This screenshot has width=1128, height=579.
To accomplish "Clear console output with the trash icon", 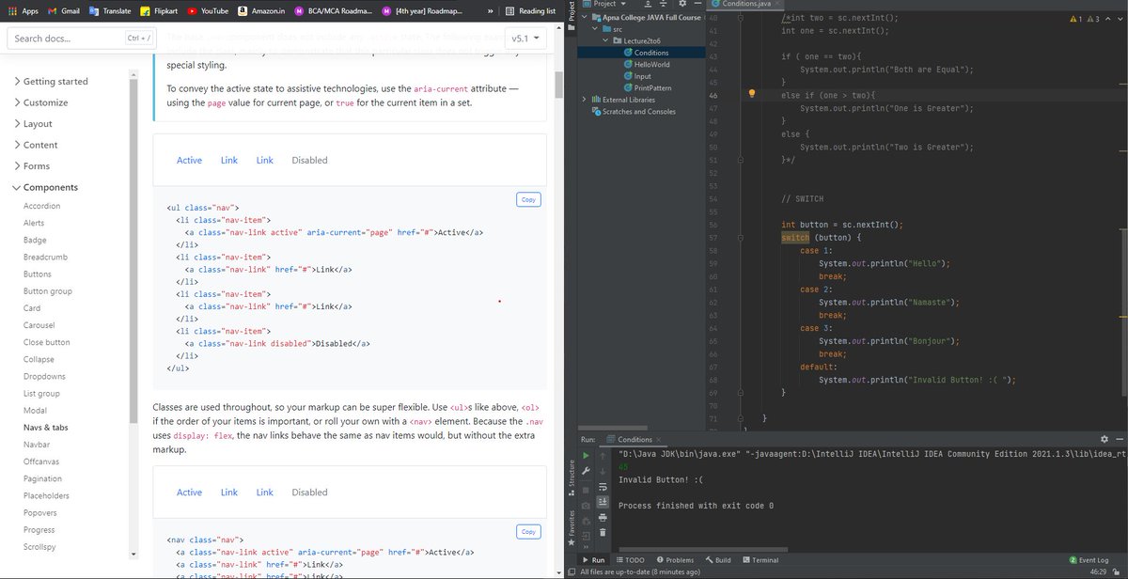I will [x=603, y=534].
